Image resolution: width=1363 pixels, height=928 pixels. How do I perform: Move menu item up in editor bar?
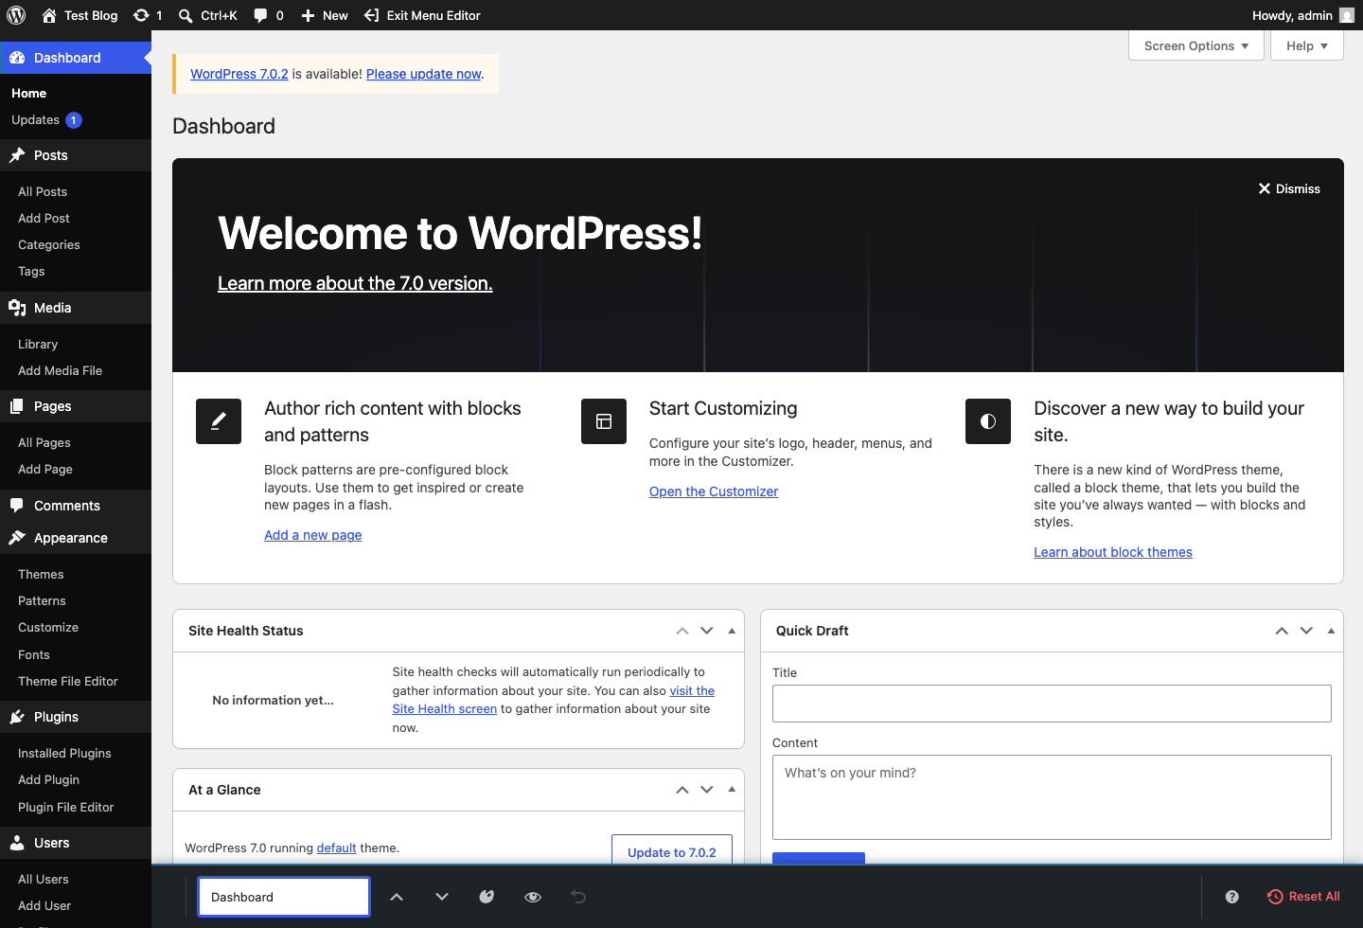click(x=397, y=897)
